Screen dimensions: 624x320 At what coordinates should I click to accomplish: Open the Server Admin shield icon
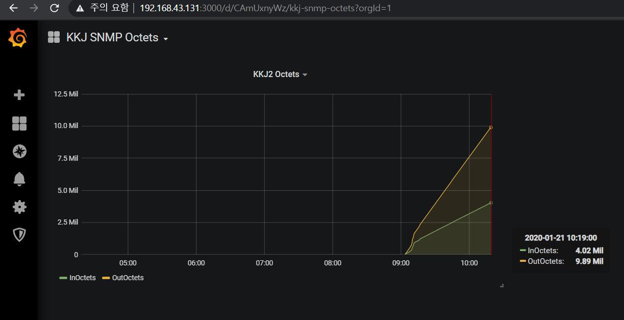tap(19, 235)
